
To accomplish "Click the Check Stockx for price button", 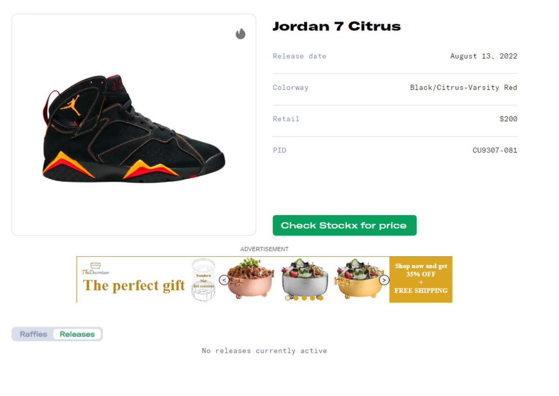I will coord(345,225).
